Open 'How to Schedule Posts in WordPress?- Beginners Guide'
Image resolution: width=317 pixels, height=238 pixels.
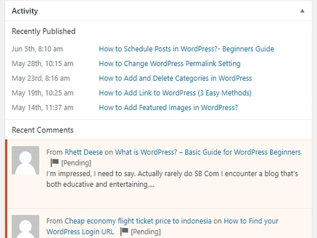(x=186, y=49)
